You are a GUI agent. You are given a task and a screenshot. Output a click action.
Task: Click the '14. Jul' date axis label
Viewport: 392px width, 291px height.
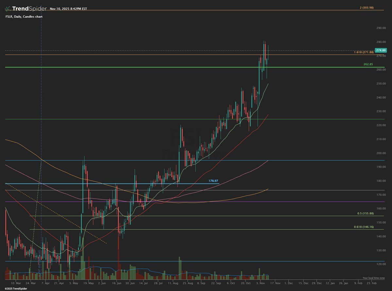(144, 283)
